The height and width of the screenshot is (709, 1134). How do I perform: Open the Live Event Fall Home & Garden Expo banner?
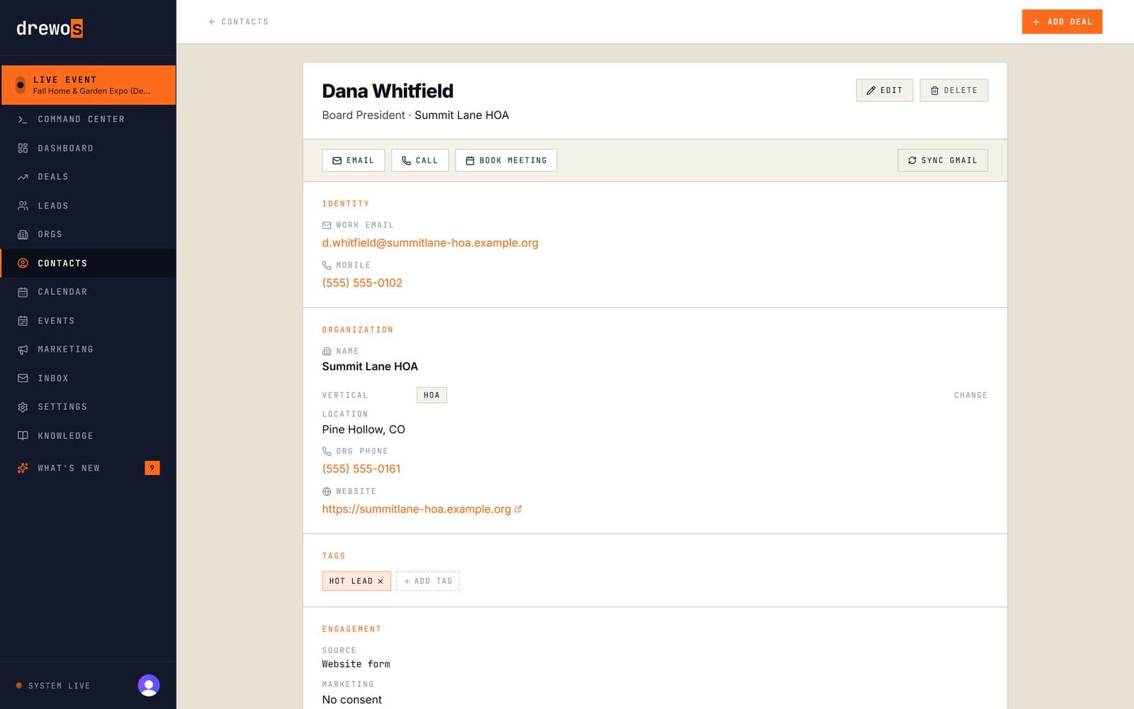click(x=89, y=85)
